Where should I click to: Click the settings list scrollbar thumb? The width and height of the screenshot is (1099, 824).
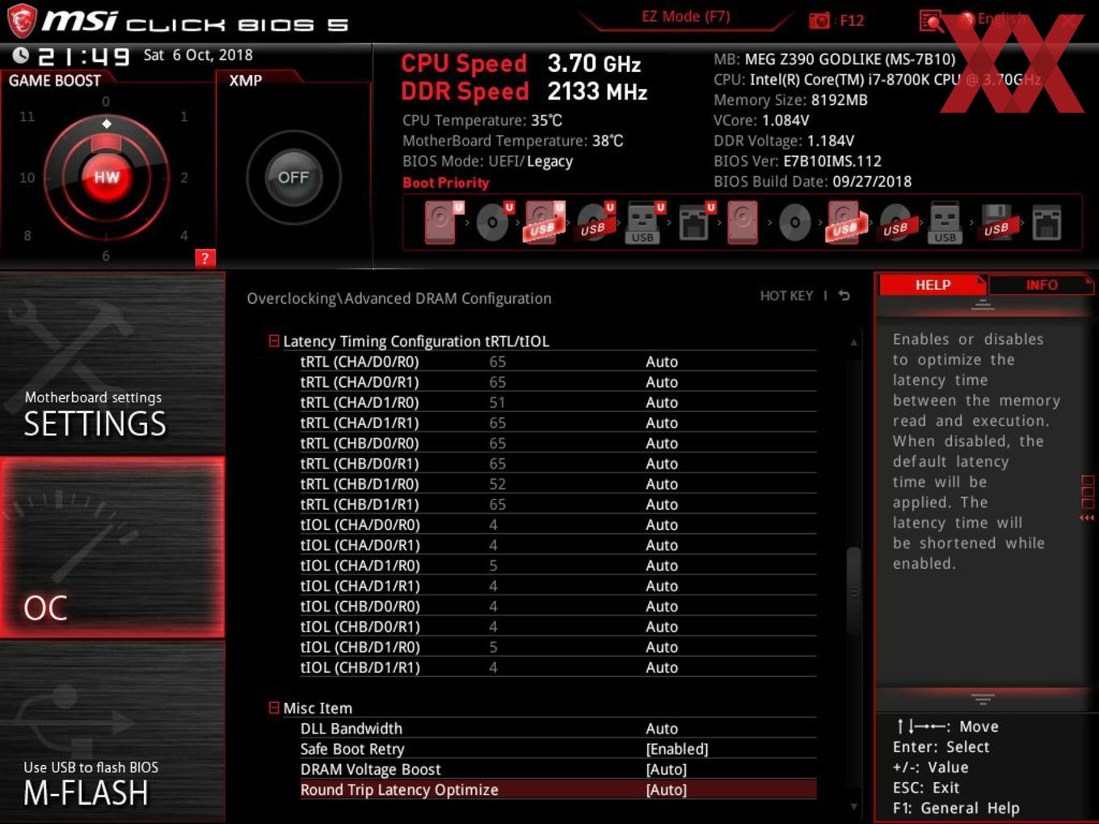[853, 591]
